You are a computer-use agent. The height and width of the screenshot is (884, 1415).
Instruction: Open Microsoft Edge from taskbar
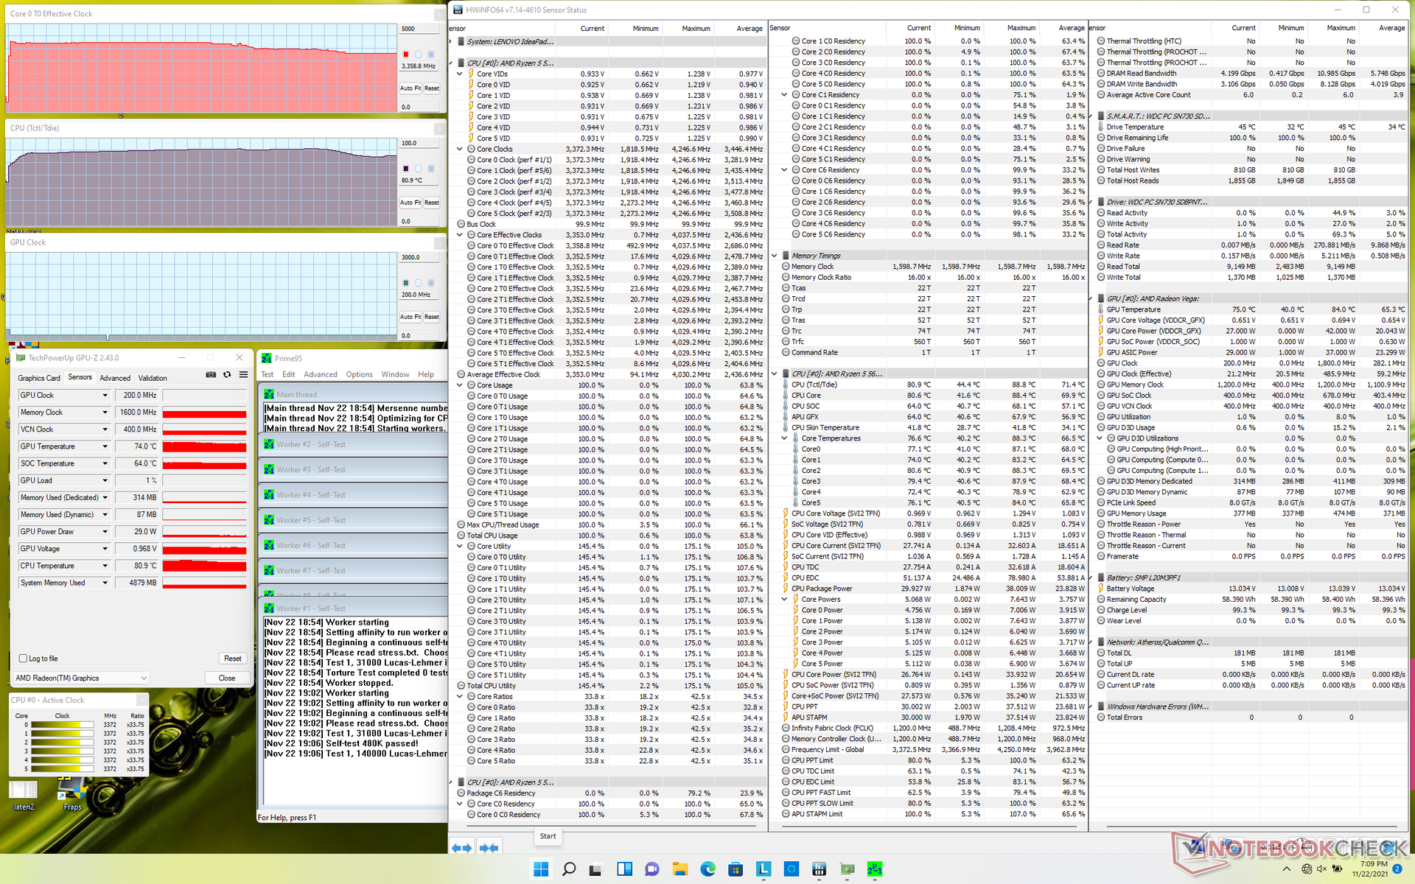(x=707, y=869)
